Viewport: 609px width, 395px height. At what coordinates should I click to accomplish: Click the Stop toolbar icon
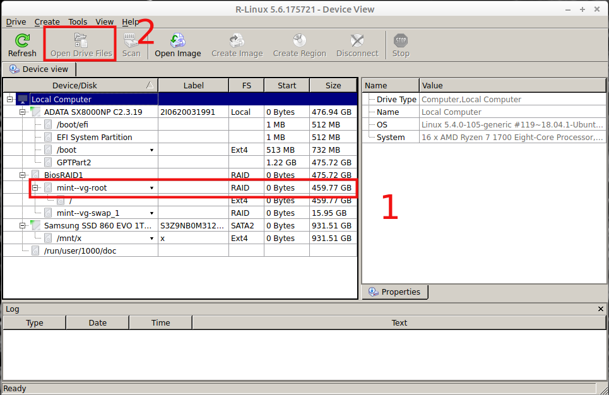pyautogui.click(x=401, y=42)
